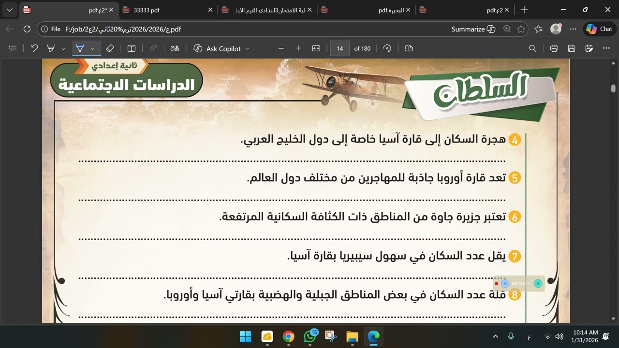This screenshot has width=619, height=348.
Task: Click question 4 text about هجرة السكان
Action: [373, 139]
